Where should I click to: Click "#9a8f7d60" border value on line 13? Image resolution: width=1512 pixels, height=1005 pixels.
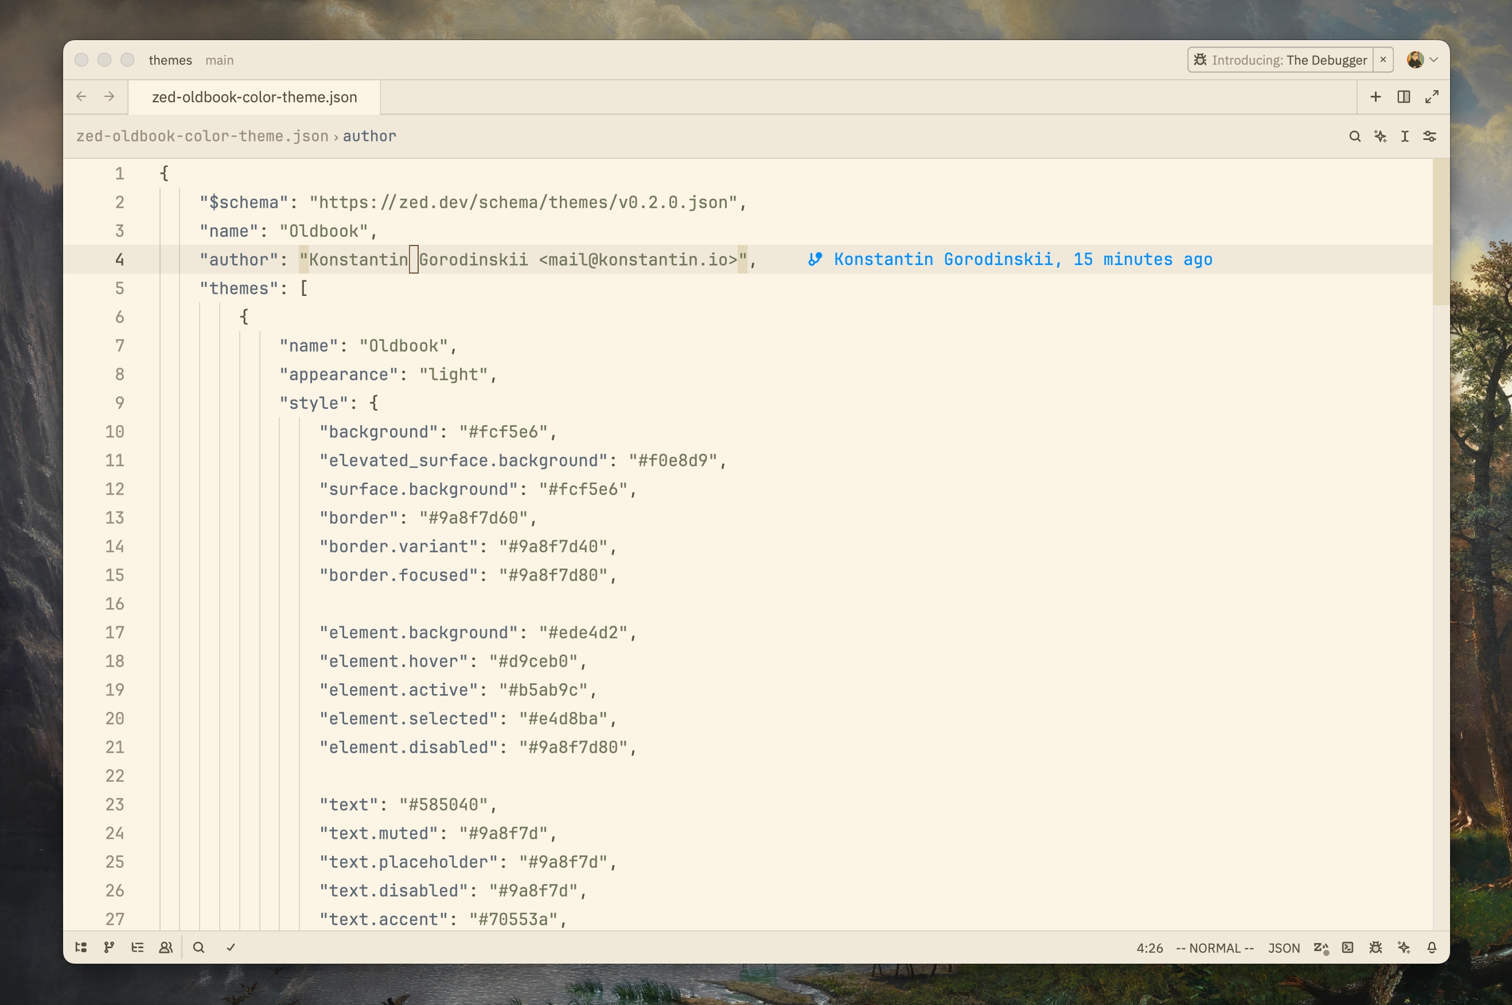[474, 518]
